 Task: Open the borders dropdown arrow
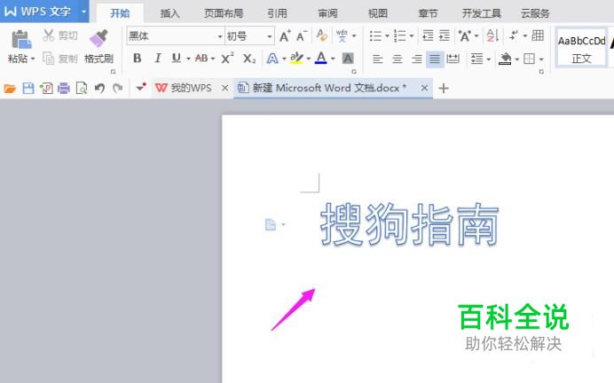pos(541,59)
